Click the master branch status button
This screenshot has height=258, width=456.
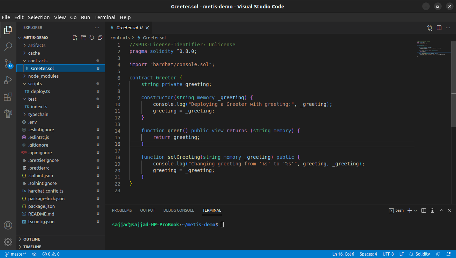[x=16, y=254]
